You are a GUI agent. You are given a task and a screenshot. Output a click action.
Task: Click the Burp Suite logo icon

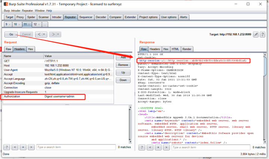tap(6, 4)
